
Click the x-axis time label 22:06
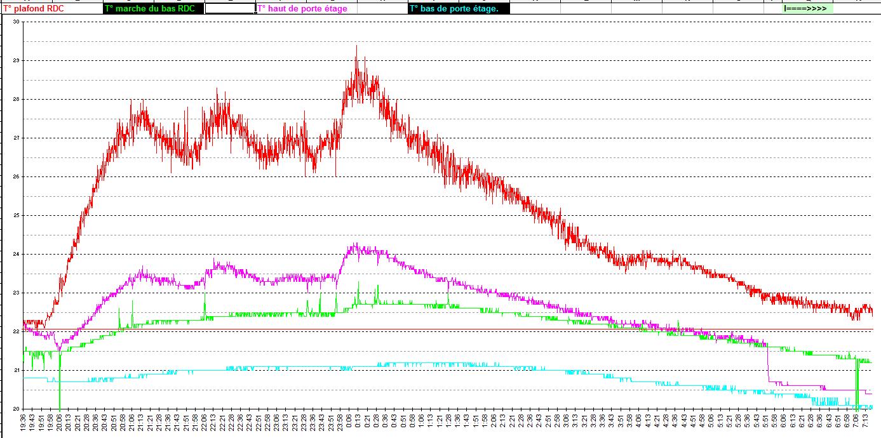(204, 421)
